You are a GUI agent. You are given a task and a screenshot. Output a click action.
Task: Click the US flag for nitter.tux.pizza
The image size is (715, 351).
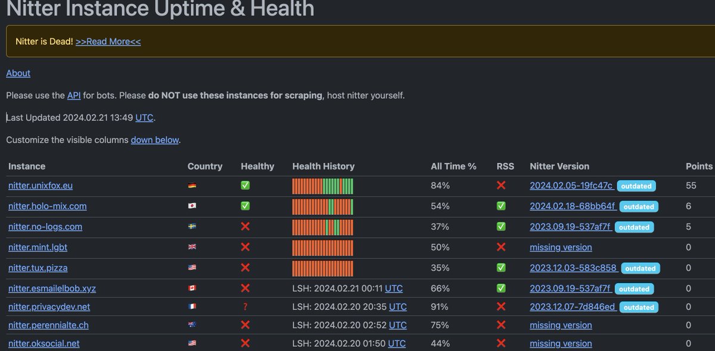[192, 268]
